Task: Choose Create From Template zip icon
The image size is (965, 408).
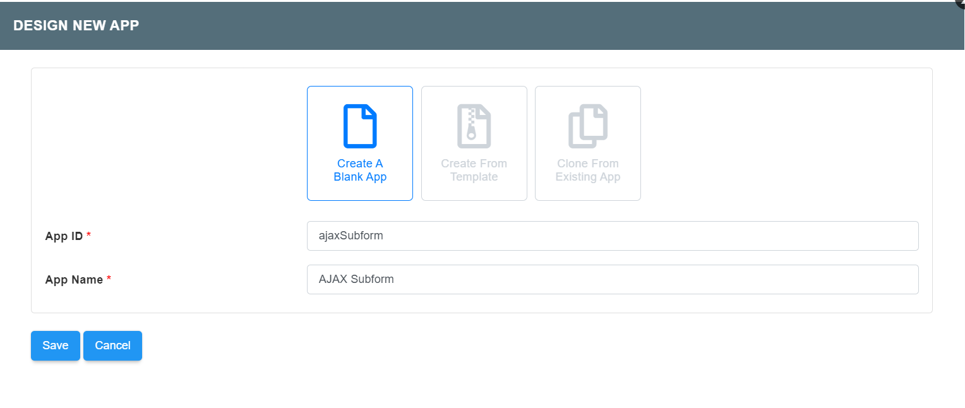Action: coord(474,126)
